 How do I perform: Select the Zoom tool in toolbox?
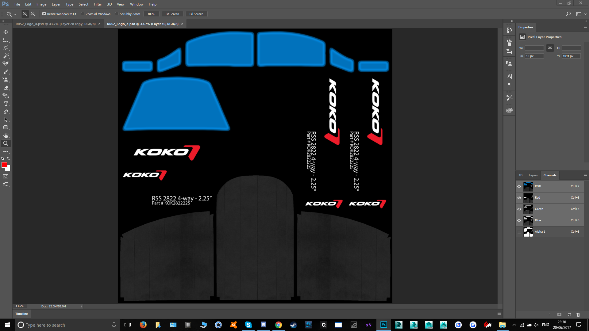[x=6, y=143]
